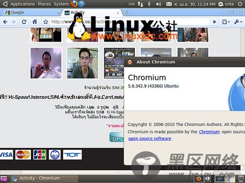Switch to the Activity tab
245x183 pixels.
tap(92, 12)
